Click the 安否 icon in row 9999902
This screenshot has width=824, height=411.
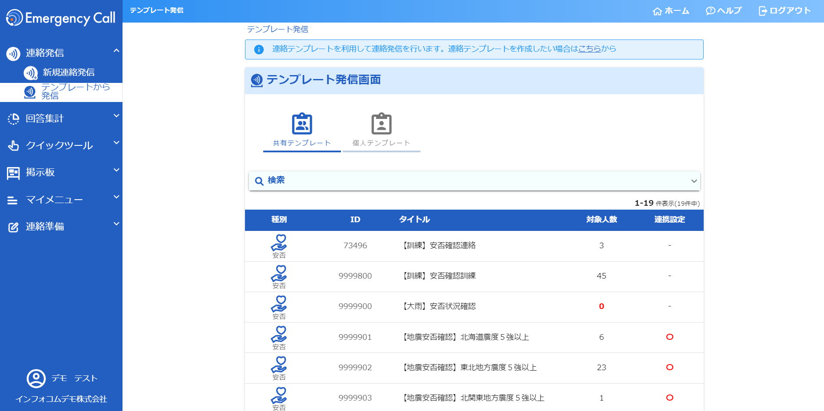[x=279, y=365]
